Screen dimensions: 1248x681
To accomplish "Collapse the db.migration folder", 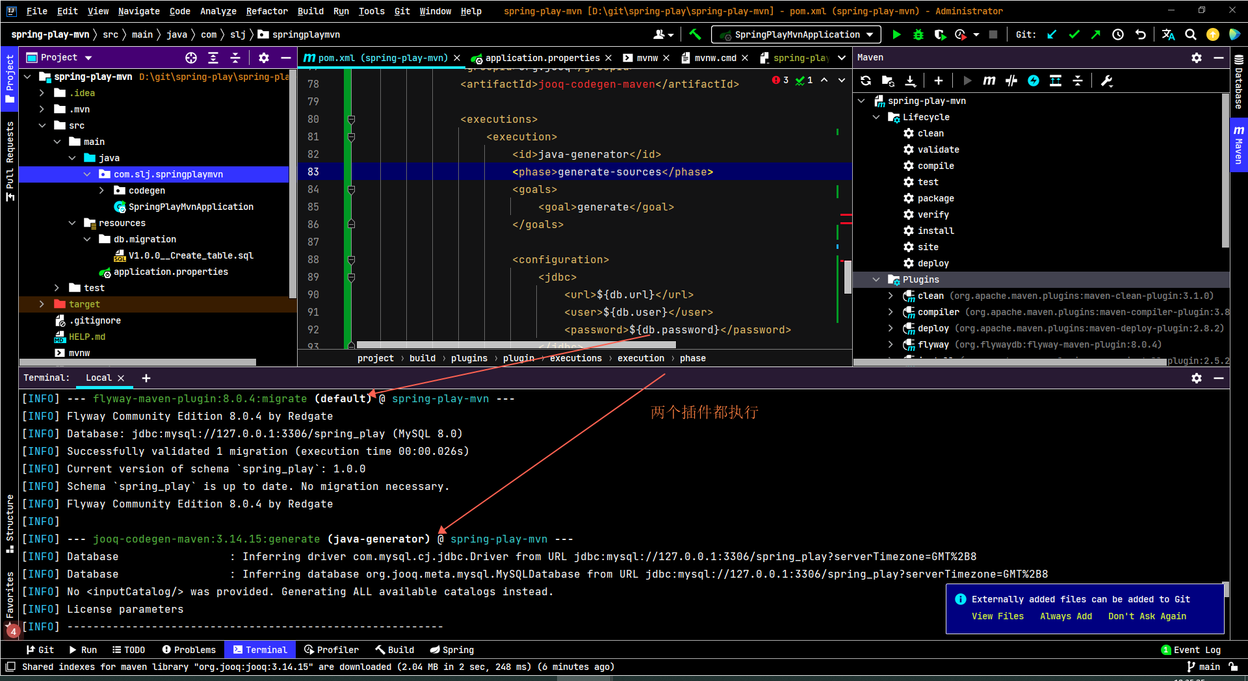I will [87, 239].
